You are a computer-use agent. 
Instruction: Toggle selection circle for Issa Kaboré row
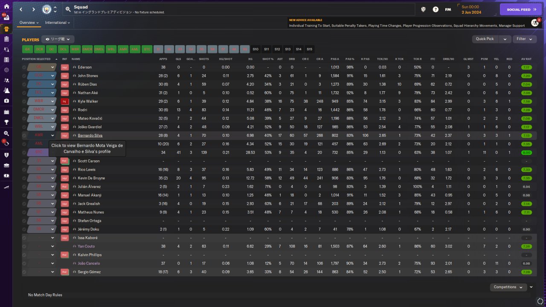click(x=24, y=238)
